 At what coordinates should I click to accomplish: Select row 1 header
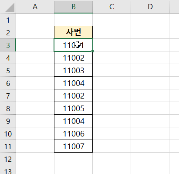coord(8,20)
